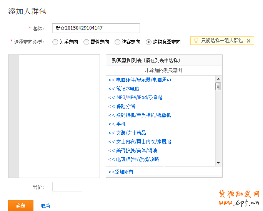This screenshot has width=263, height=211.
Task: Click scroll down arrow in intent list
Action: [218, 163]
